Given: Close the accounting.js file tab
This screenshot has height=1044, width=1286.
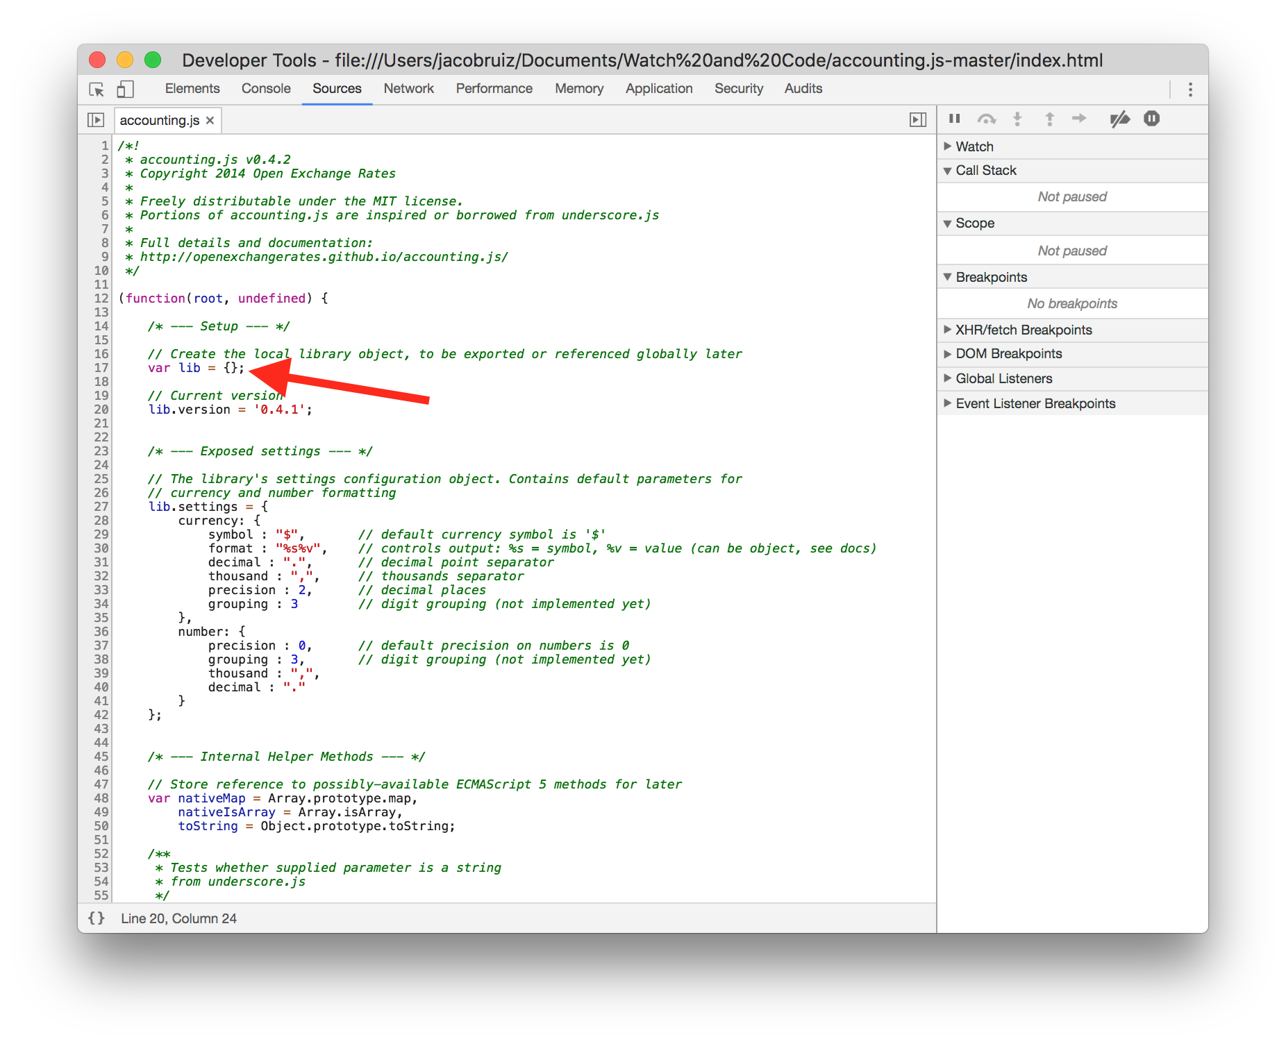Looking at the screenshot, I should [210, 120].
